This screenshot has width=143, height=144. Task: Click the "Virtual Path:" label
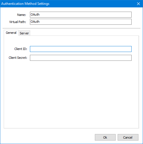click(18, 22)
